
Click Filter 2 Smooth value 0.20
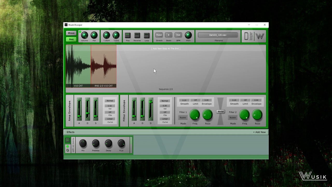[234, 100]
